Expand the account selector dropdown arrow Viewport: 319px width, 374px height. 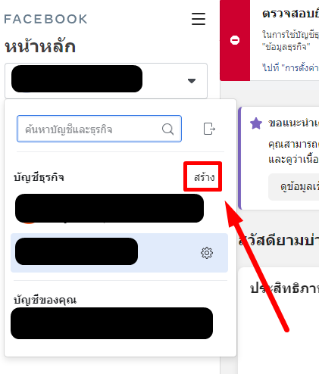point(192,81)
